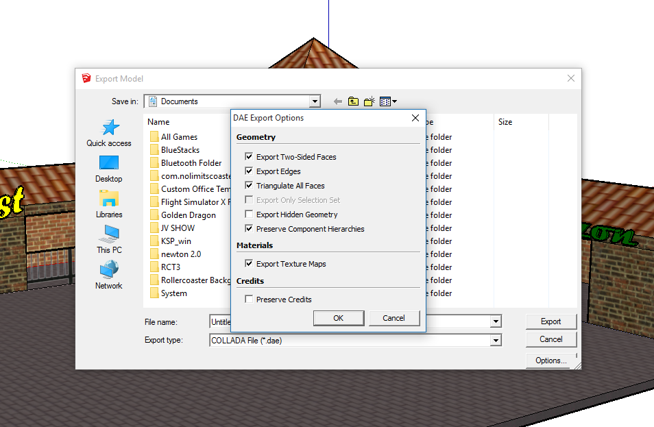Uncheck the Export Edges option
The height and width of the screenshot is (427, 654).
click(249, 171)
